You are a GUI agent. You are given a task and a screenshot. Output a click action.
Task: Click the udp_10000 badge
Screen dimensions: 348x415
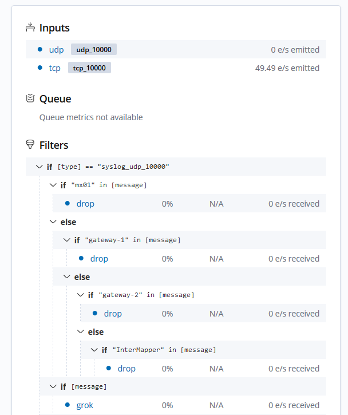(94, 50)
